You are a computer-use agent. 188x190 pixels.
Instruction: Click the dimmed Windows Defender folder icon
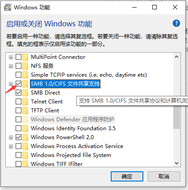click(x=25, y=120)
